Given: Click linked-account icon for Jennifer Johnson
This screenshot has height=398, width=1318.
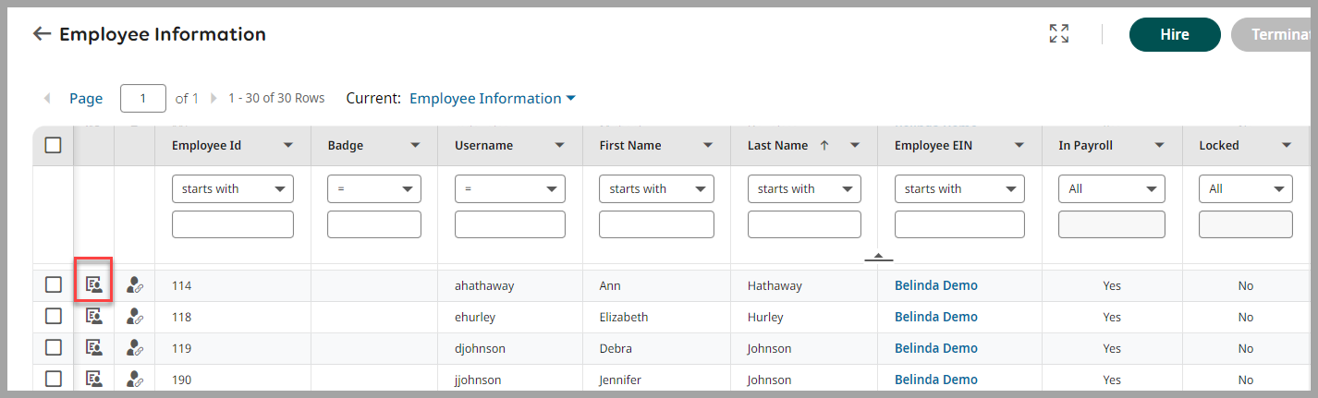Looking at the screenshot, I should pos(135,380).
